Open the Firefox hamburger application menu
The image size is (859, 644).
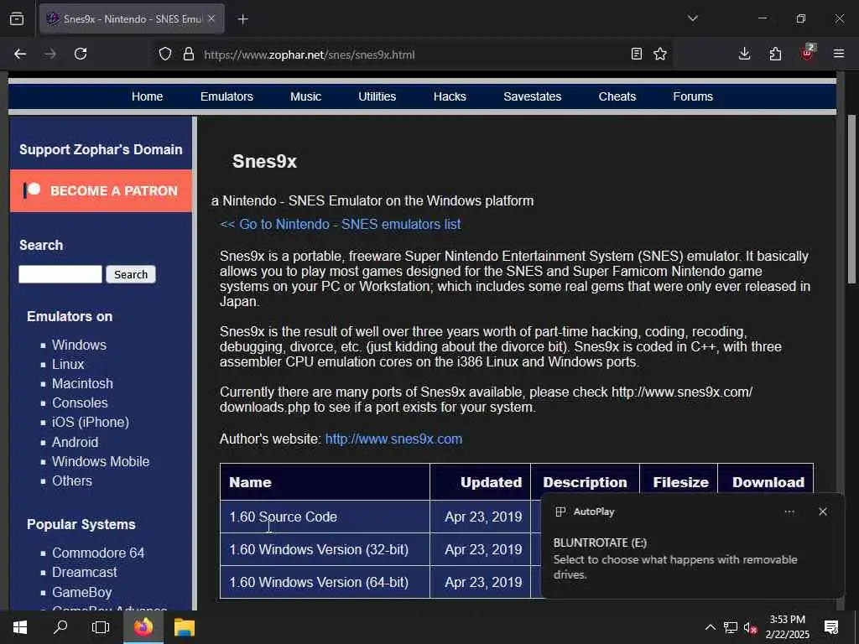tap(839, 54)
